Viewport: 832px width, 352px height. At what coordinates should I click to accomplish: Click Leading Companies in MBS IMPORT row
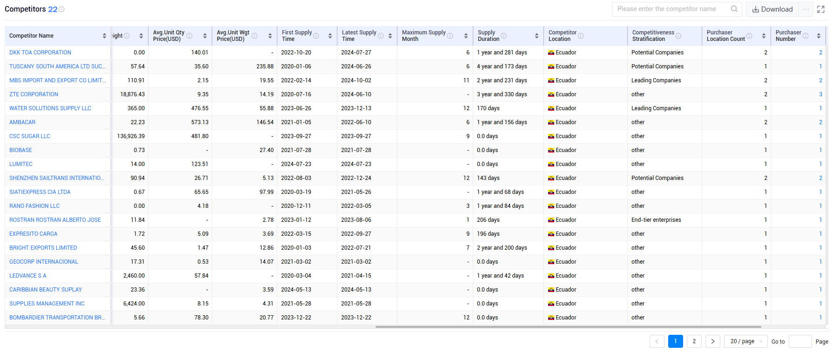pos(656,80)
